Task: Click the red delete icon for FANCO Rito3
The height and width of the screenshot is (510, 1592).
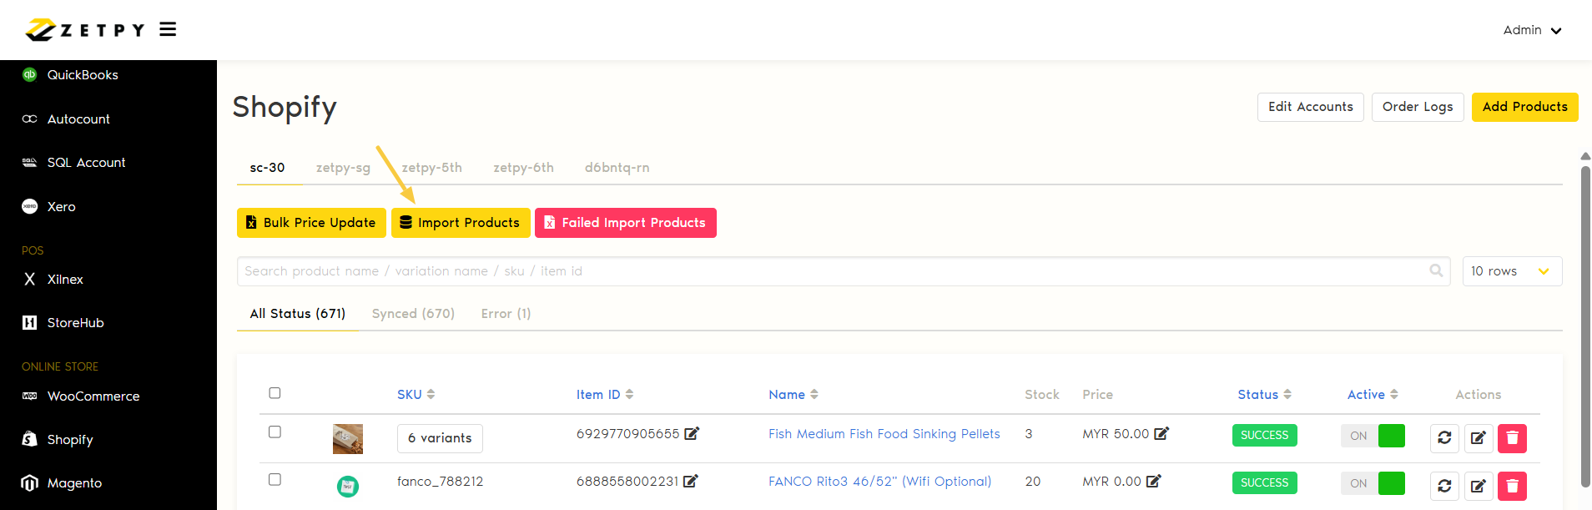Action: click(x=1512, y=486)
